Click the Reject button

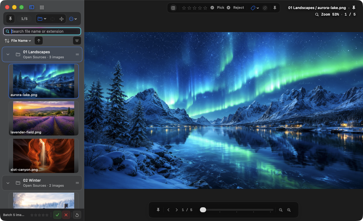235,7
